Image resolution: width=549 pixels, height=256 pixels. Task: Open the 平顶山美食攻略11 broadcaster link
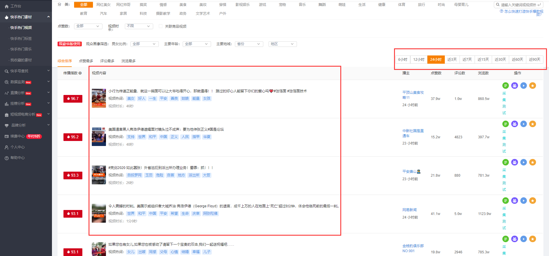pos(413,95)
